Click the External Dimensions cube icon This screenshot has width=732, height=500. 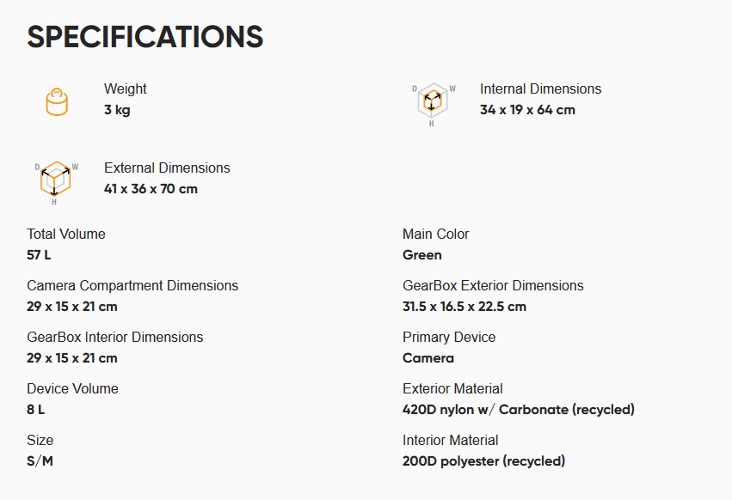click(x=56, y=182)
